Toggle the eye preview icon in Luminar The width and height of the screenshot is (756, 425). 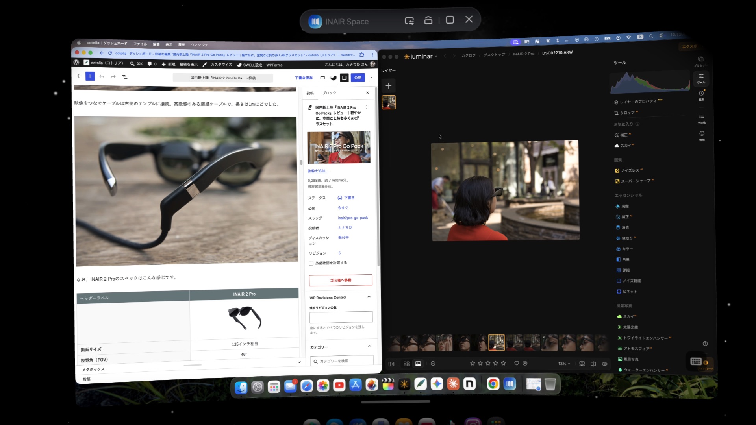click(604, 364)
